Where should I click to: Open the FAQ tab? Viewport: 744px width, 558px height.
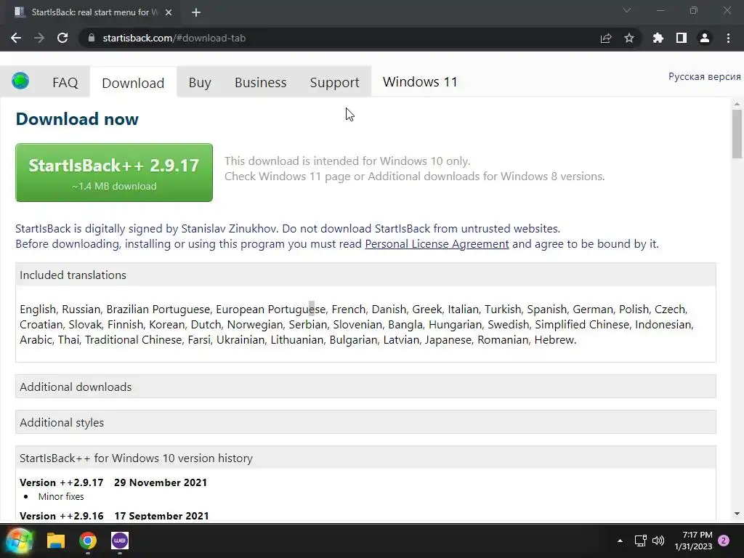[65, 82]
